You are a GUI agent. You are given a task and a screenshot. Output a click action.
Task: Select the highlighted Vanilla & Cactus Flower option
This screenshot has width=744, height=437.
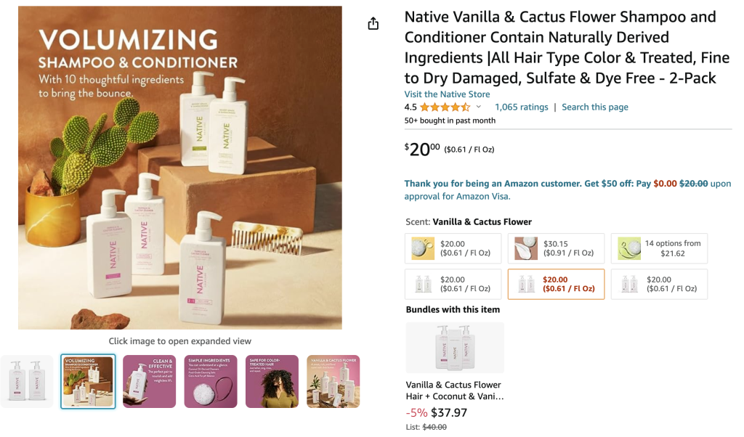click(556, 284)
